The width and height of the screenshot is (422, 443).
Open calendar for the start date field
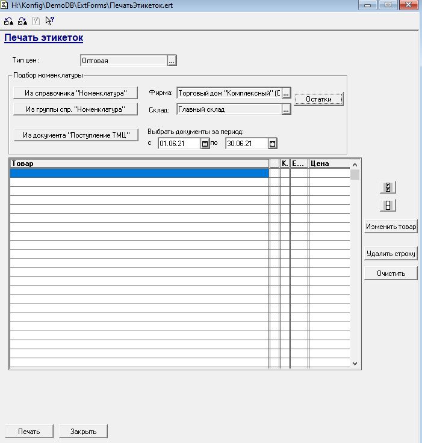coord(205,144)
